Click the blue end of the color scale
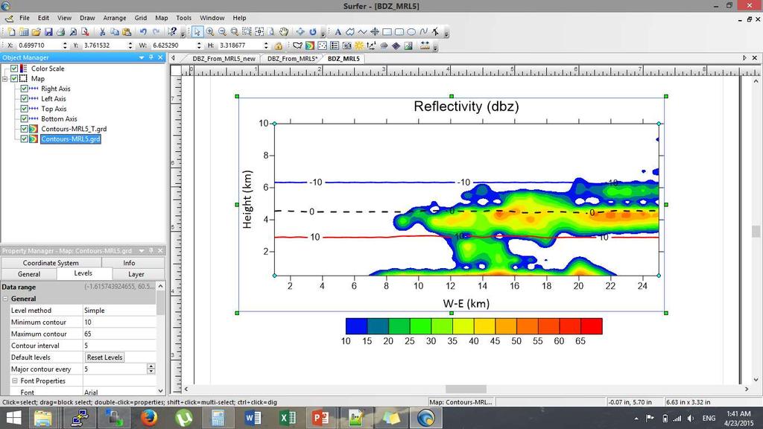Screen dimensions: 763x429 (x=356, y=326)
